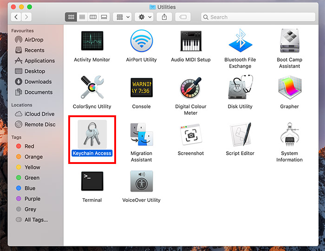Go forward with the right chevron

pyautogui.click(x=26, y=17)
